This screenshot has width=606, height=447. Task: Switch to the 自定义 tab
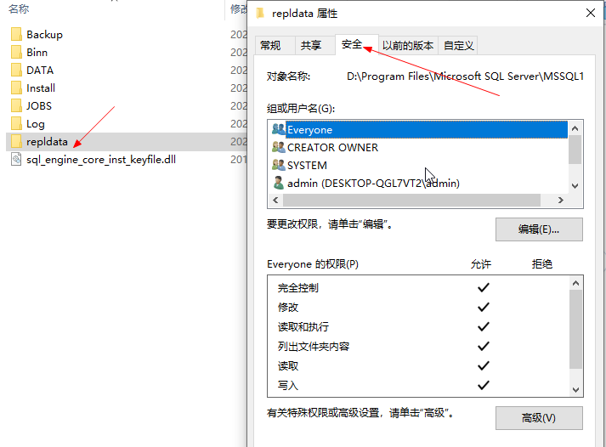(x=458, y=46)
